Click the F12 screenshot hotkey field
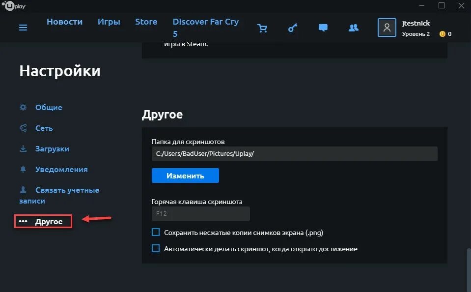This screenshot has width=471, height=292. tap(201, 214)
